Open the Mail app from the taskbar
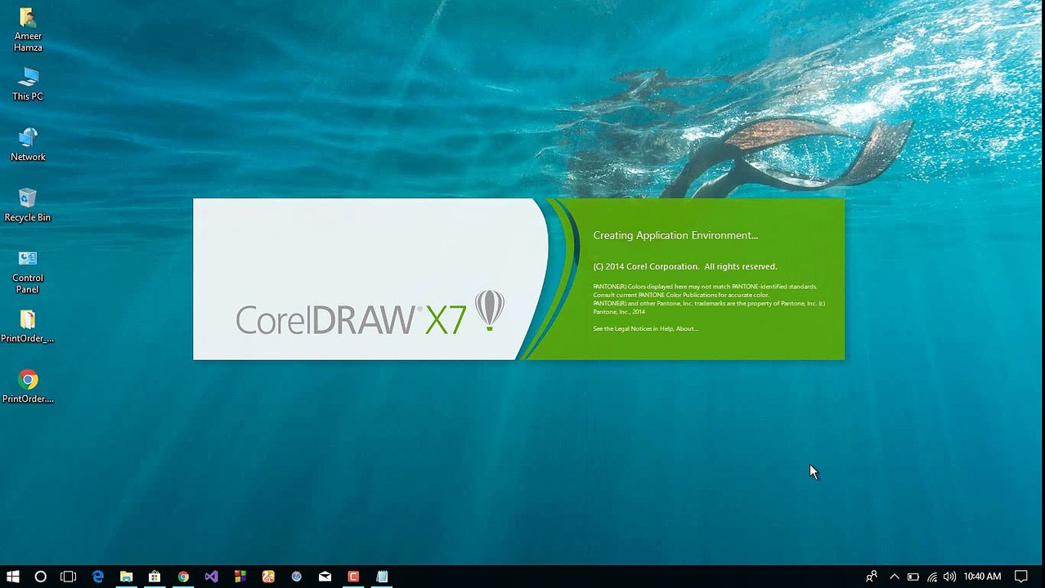This screenshot has height=588, width=1045. point(325,577)
